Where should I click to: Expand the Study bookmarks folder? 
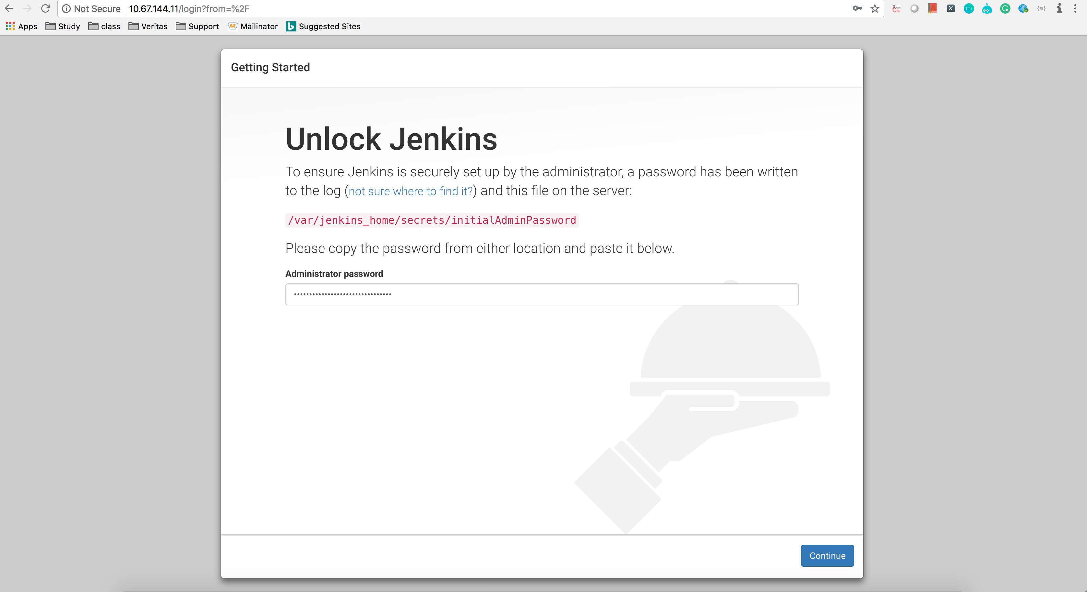tap(63, 26)
